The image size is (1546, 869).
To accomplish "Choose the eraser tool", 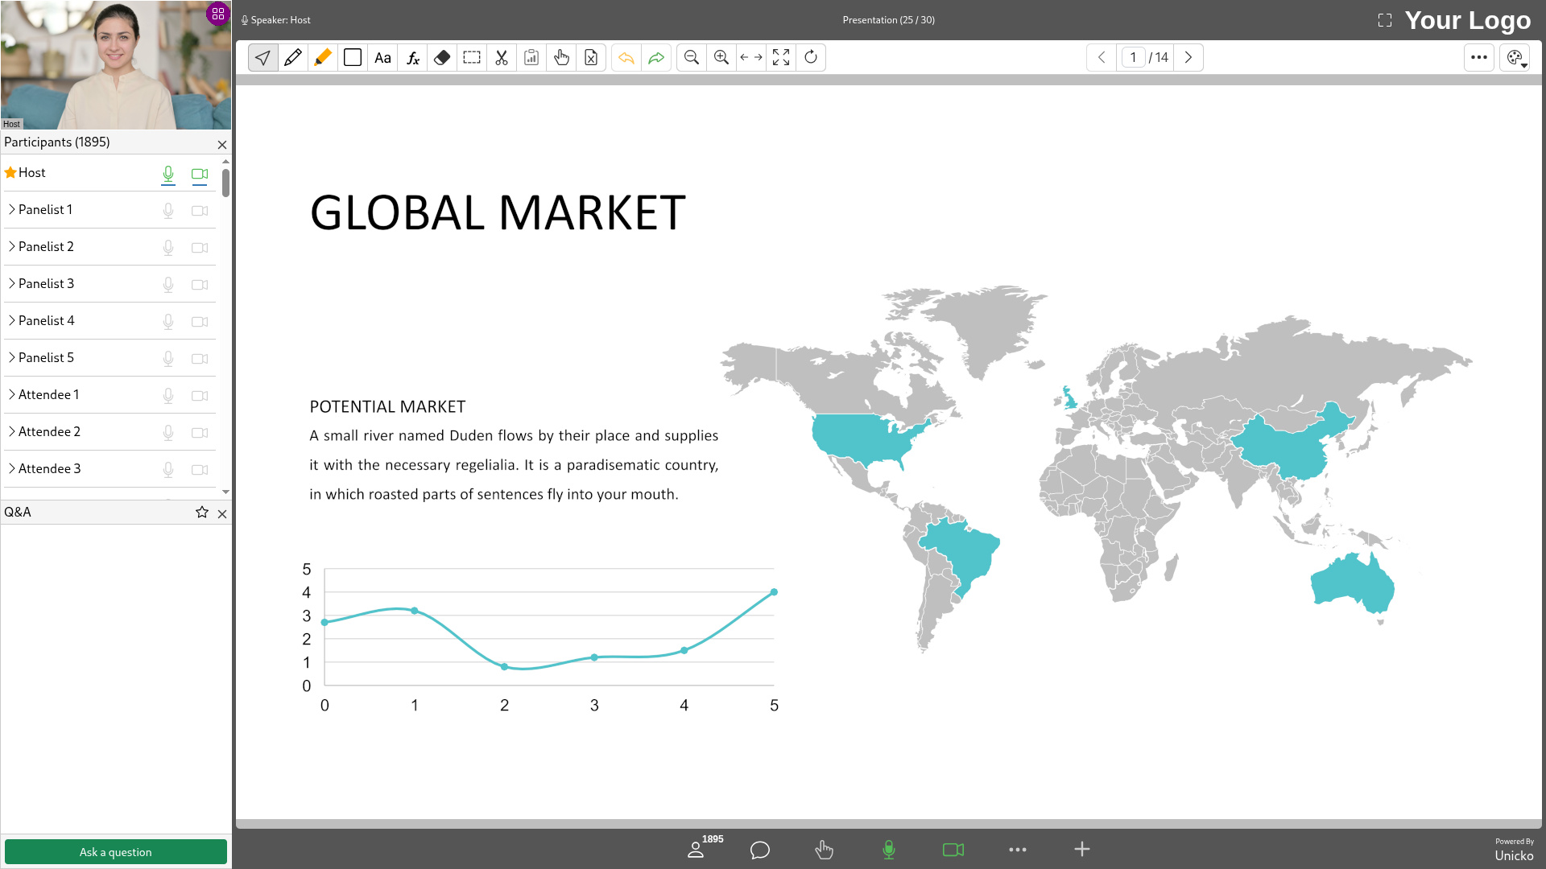I will tap(442, 57).
